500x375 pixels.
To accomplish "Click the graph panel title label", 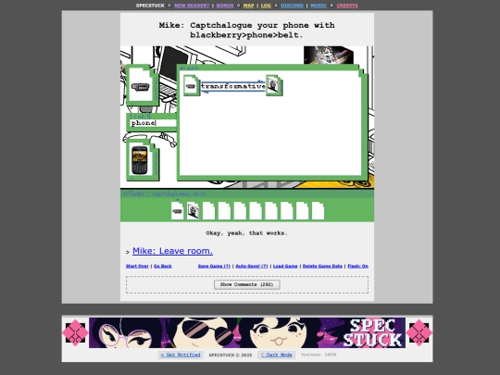I will (x=189, y=68).
